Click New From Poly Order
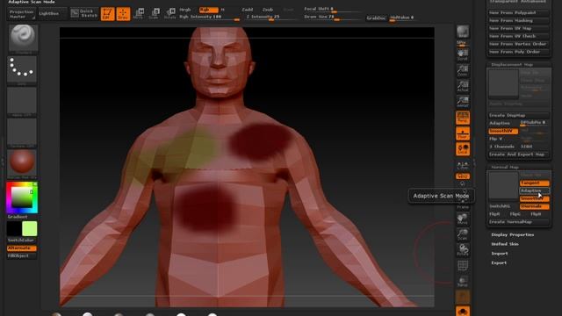The height and width of the screenshot is (316, 562). click(x=519, y=52)
